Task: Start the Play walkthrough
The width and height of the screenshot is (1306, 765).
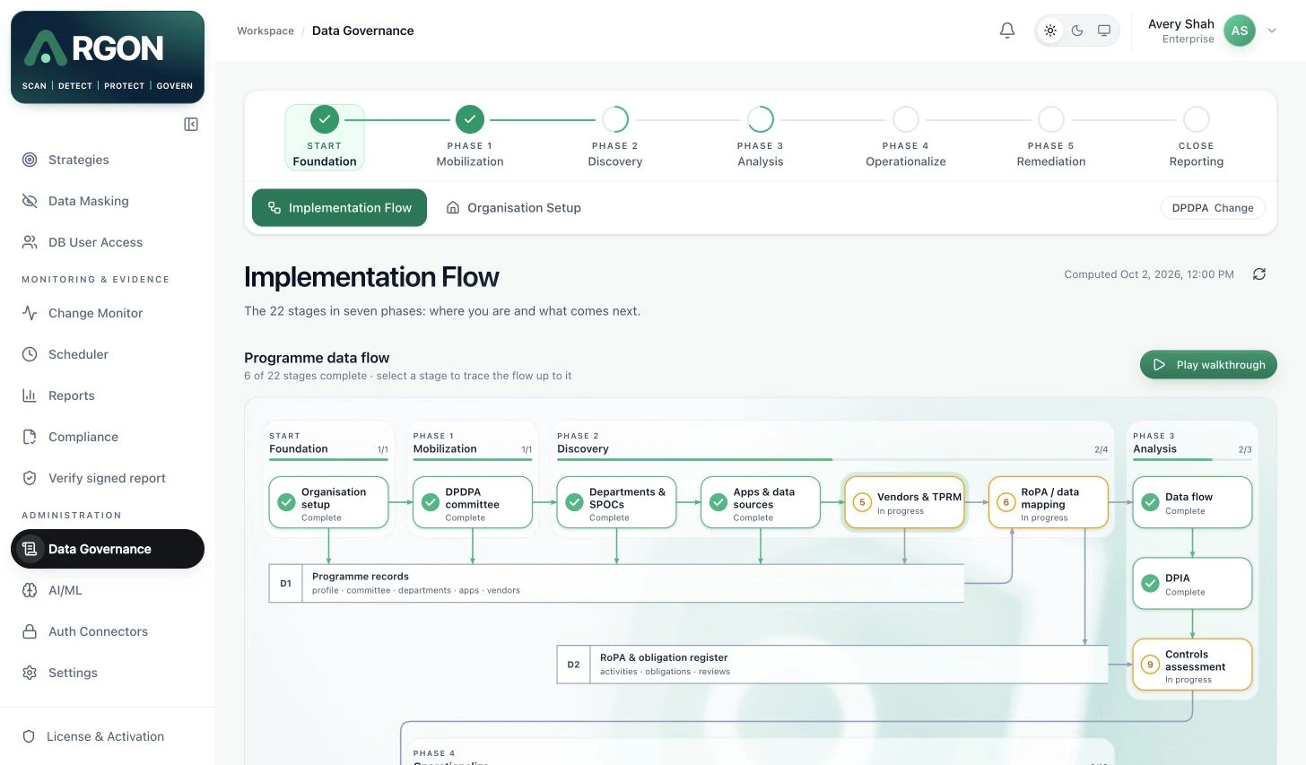Action: click(1208, 365)
